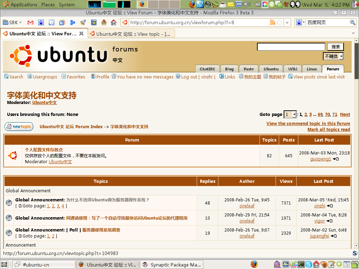Click the 搜索 search button

click(336, 47)
